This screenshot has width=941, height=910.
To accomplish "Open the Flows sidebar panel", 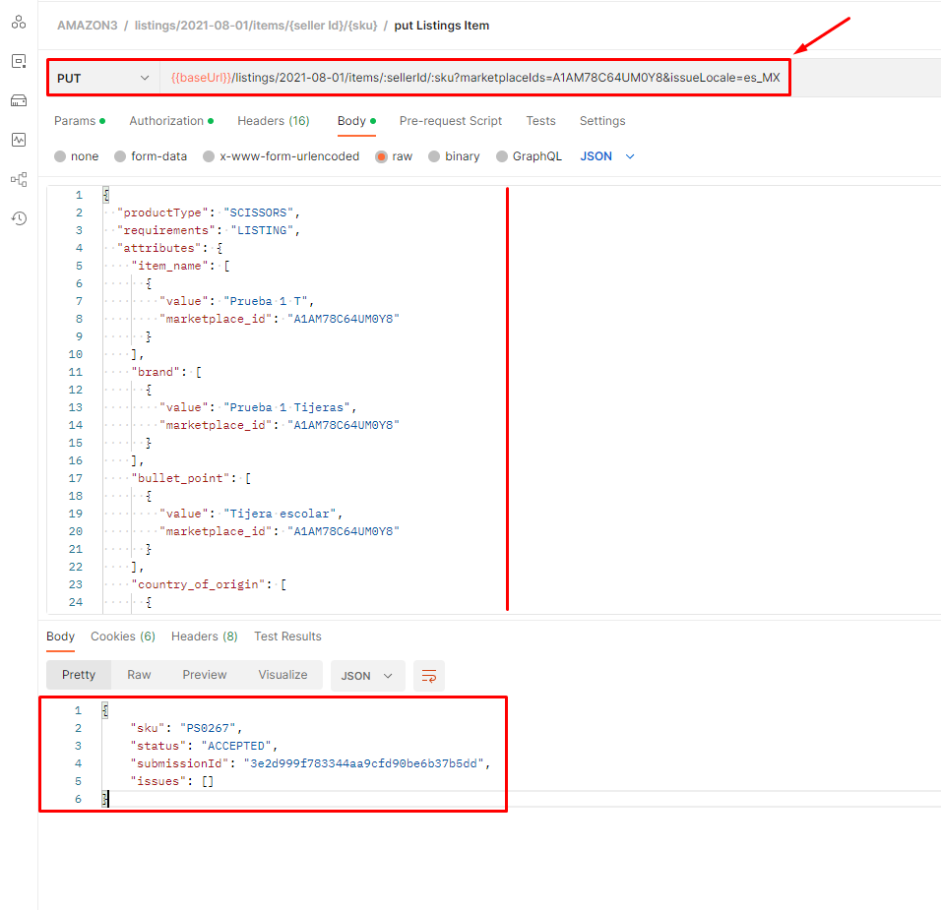I will pos(18,178).
